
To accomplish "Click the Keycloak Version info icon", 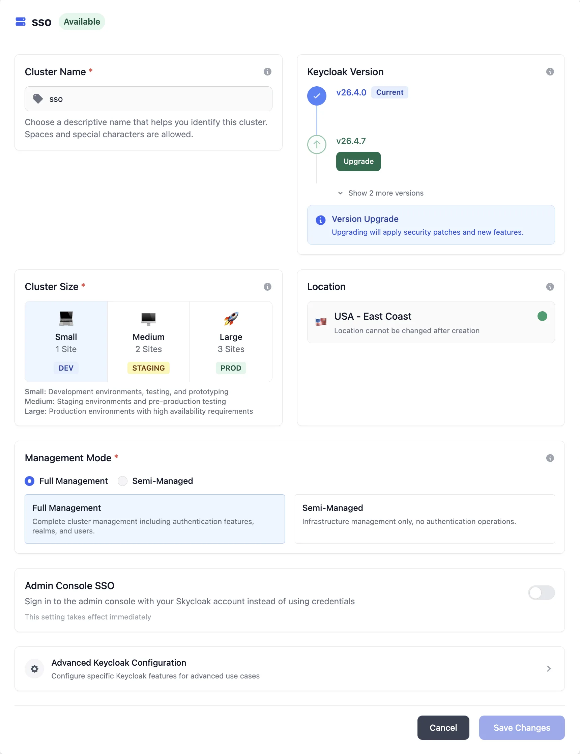I will 550,71.
